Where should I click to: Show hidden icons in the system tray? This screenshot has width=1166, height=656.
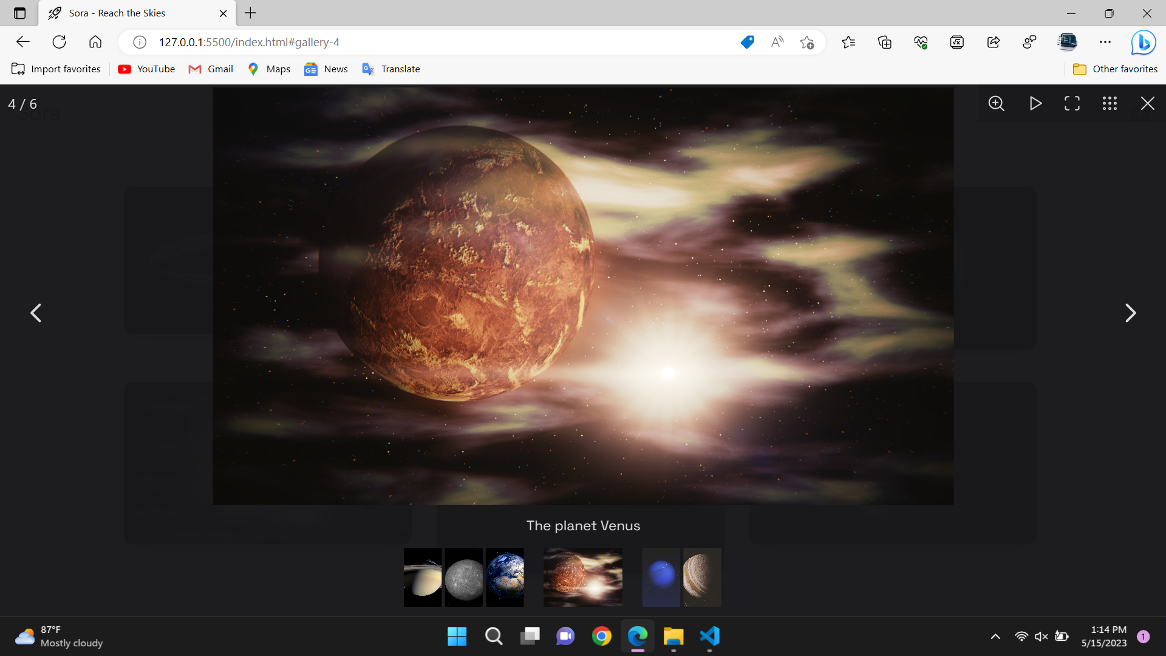[995, 637]
